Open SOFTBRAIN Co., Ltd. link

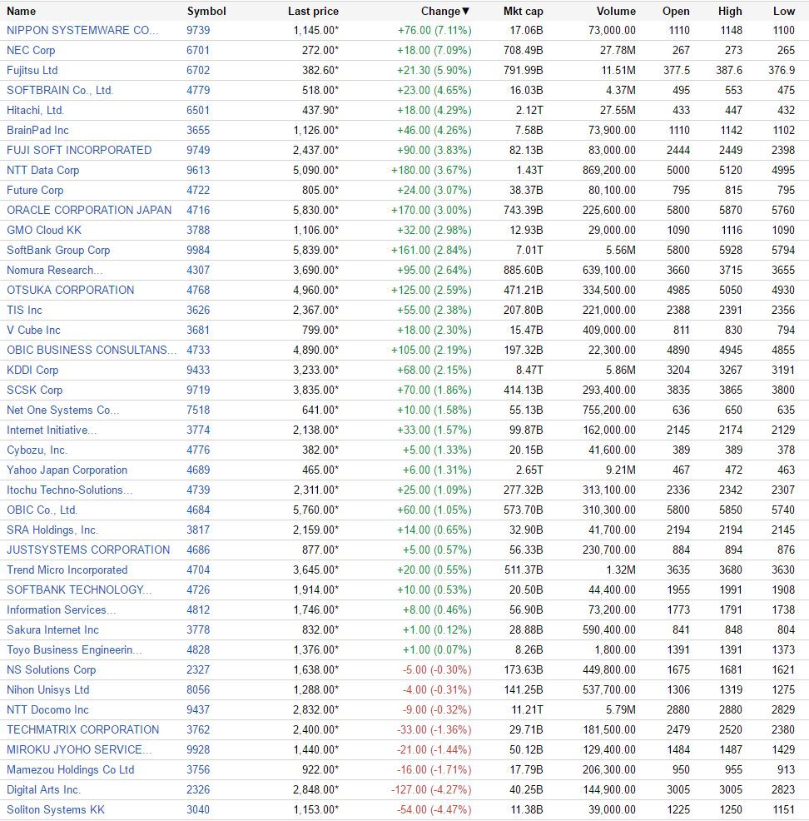click(60, 90)
